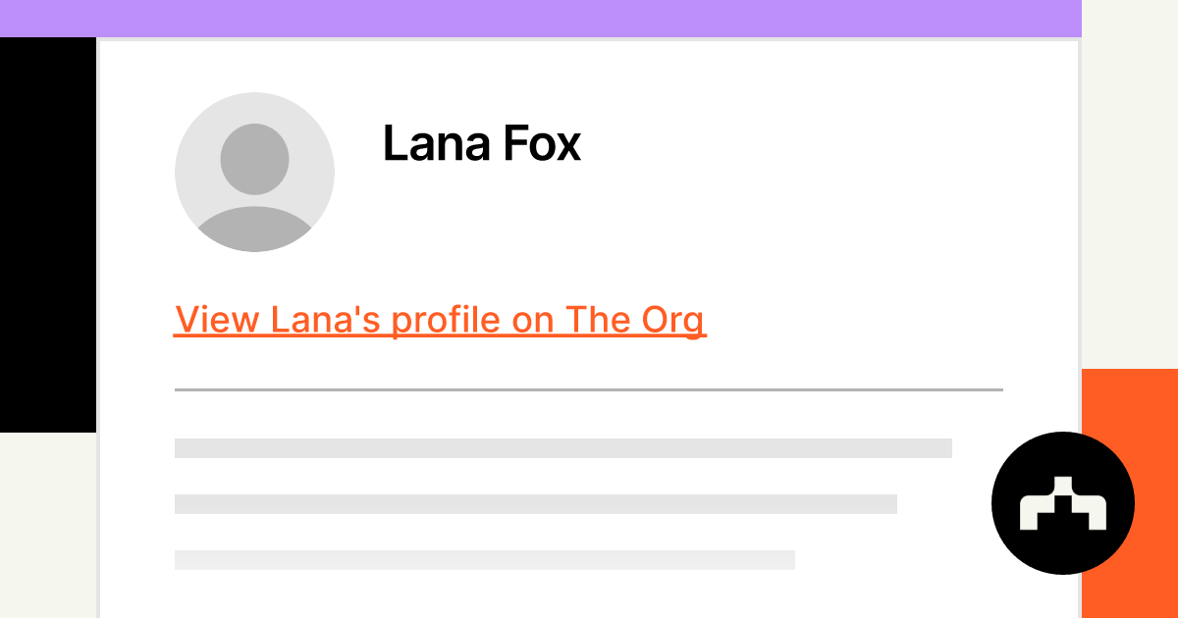This screenshot has height=618, width=1178.
Task: Click the purple banner at the top
Action: tap(540, 18)
